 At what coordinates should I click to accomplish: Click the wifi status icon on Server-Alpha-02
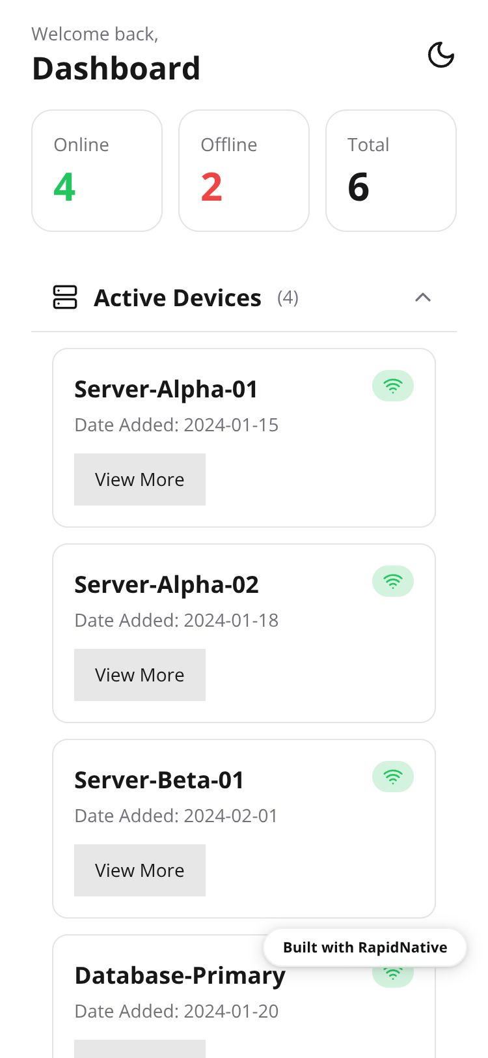click(393, 581)
